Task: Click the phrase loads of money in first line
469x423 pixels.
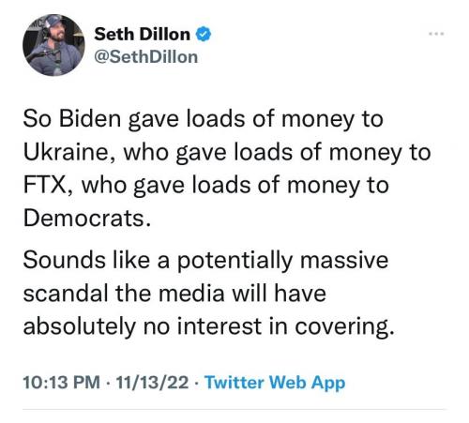Action: [x=271, y=120]
